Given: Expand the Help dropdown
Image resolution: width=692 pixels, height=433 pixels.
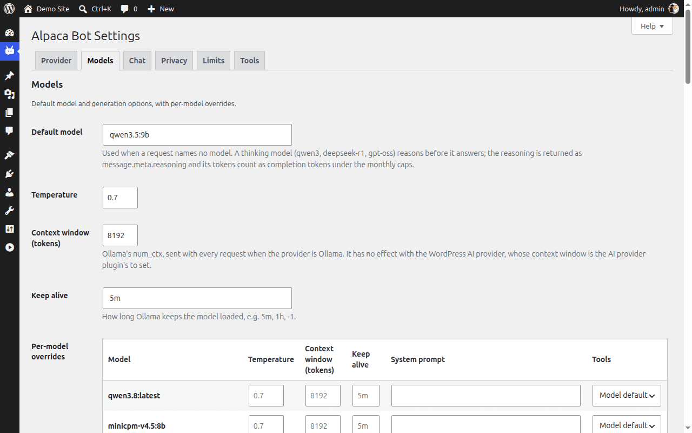Looking at the screenshot, I should coord(652,26).
